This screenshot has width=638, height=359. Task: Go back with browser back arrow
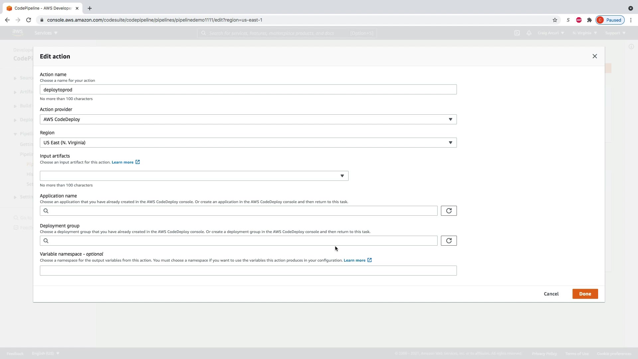pos(7,20)
